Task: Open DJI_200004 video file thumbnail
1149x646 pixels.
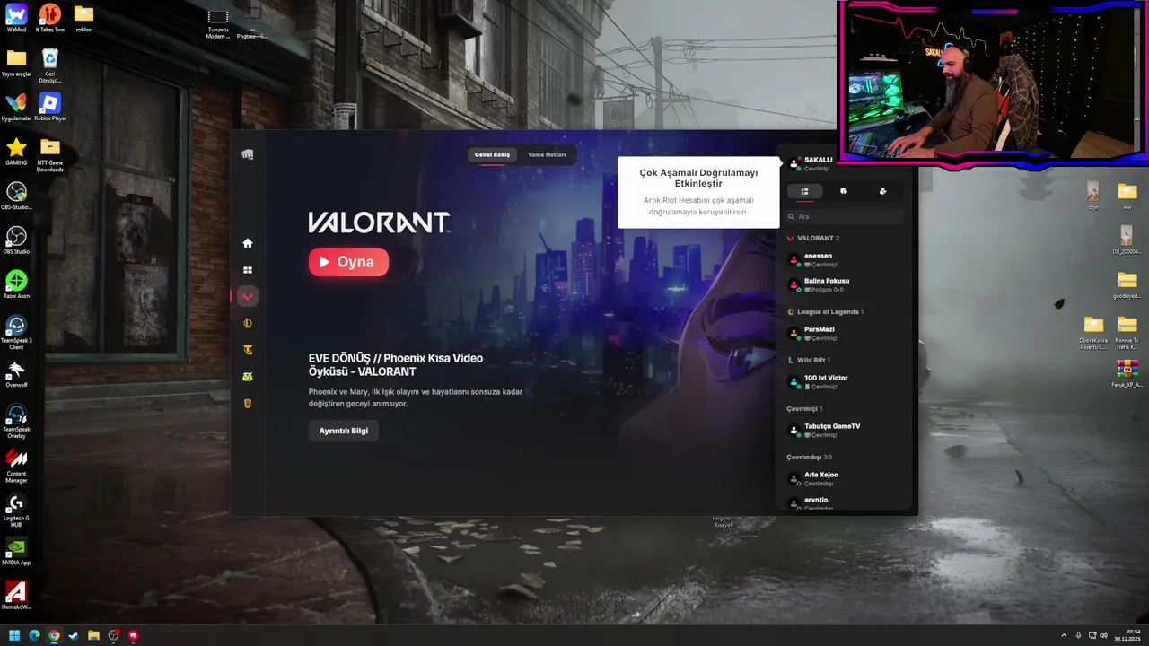Action: (1127, 240)
